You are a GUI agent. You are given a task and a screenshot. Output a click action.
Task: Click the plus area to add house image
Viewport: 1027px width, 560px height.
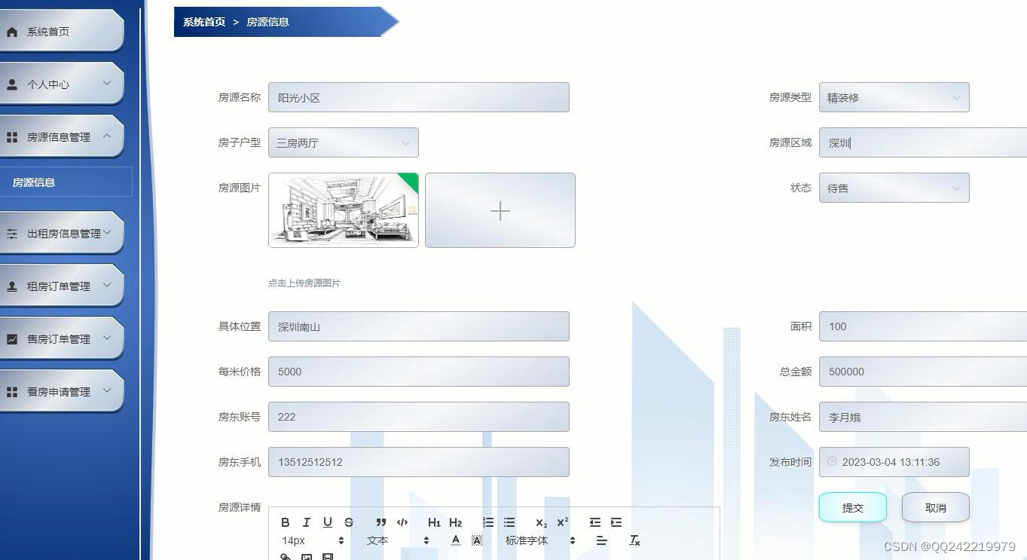(500, 211)
